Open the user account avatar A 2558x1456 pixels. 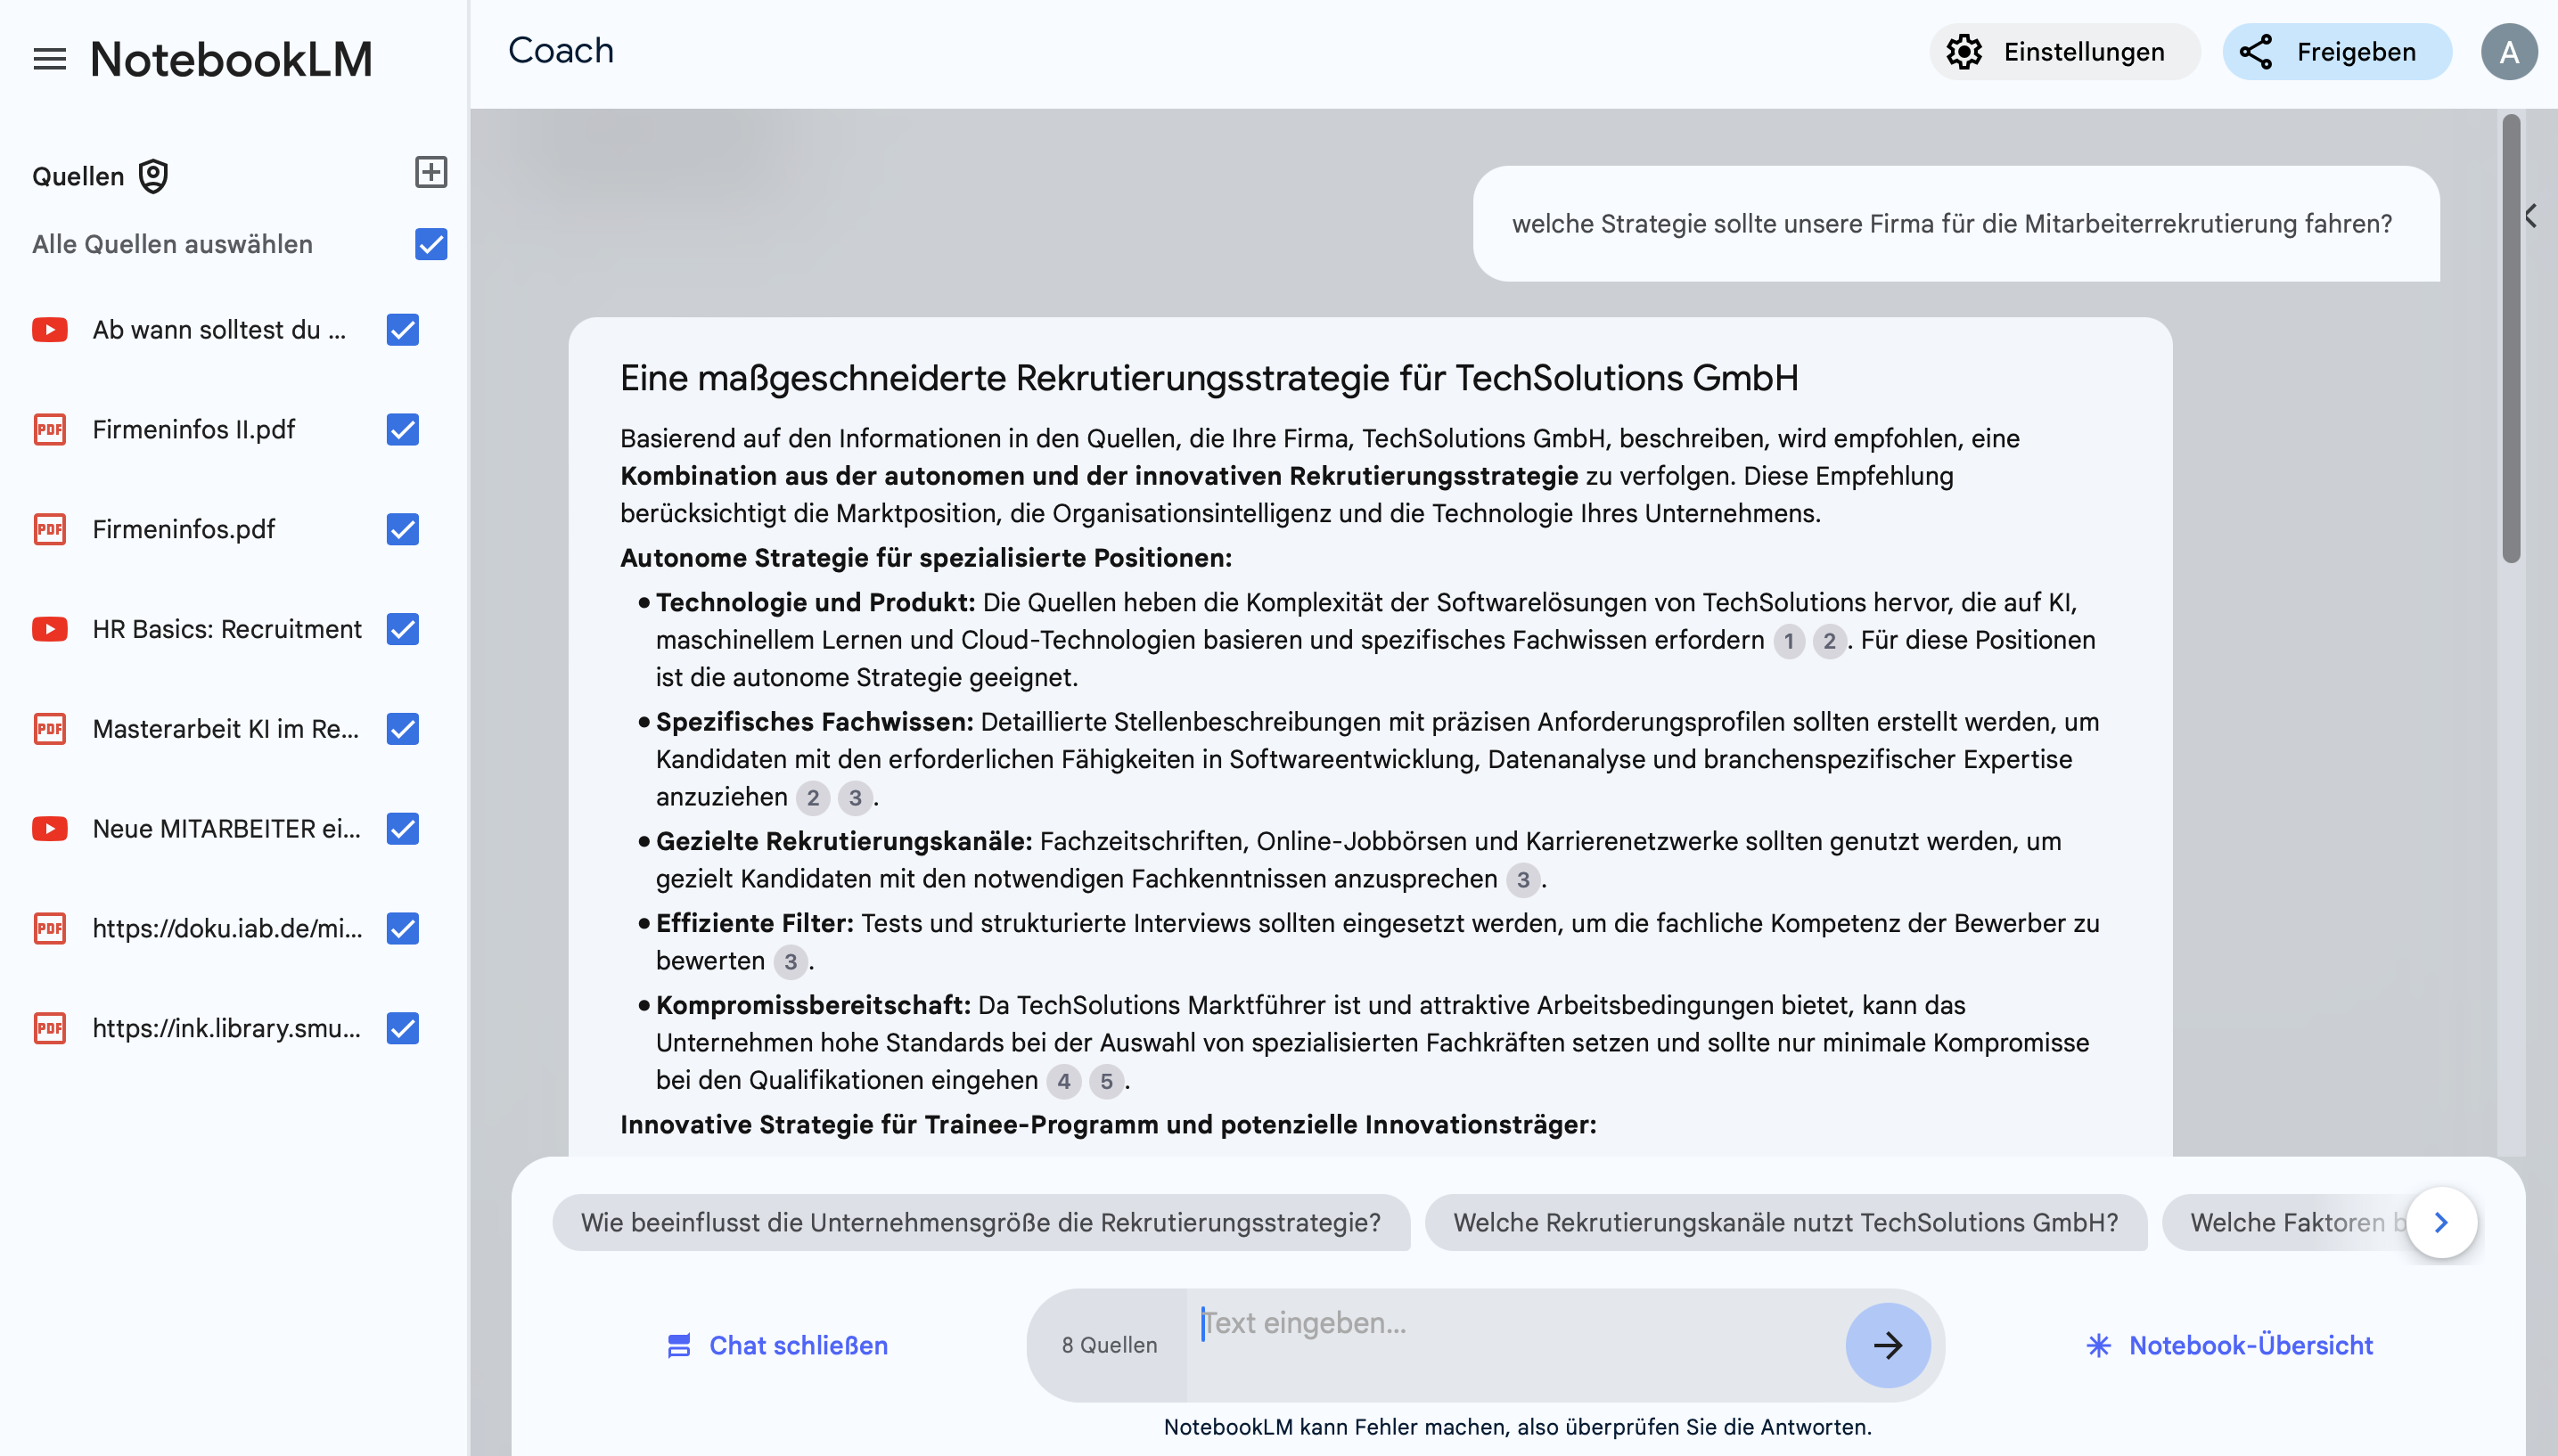click(x=2508, y=52)
